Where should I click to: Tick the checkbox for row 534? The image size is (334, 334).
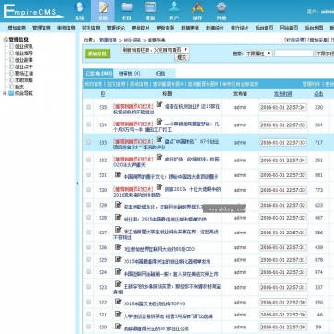pos(89,125)
